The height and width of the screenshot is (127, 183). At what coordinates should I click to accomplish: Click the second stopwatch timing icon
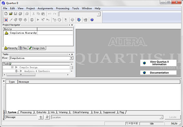click(x=59, y=20)
